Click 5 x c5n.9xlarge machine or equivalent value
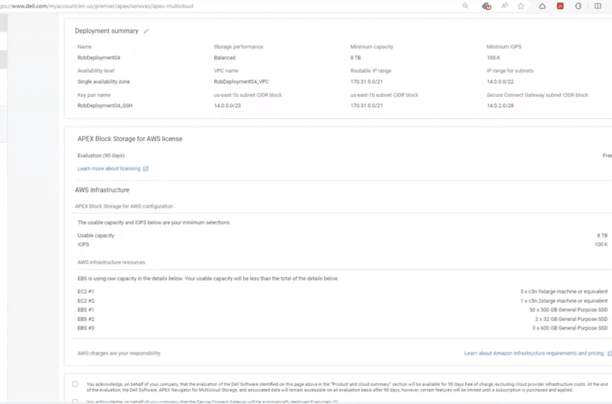Screen dimensions: 612x404 [563, 292]
